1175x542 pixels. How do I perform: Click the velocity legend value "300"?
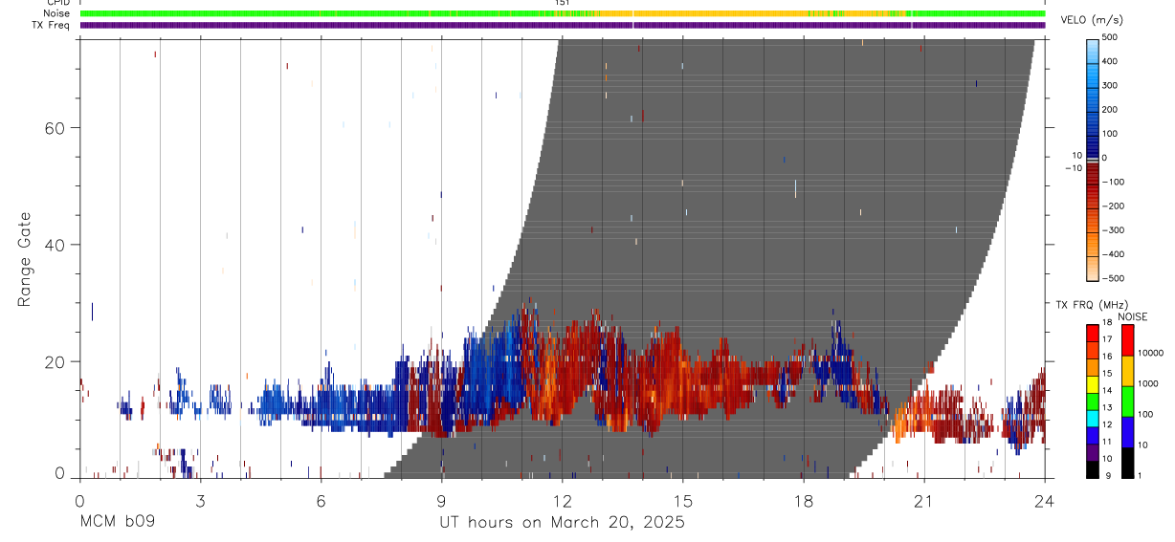(x=1111, y=85)
